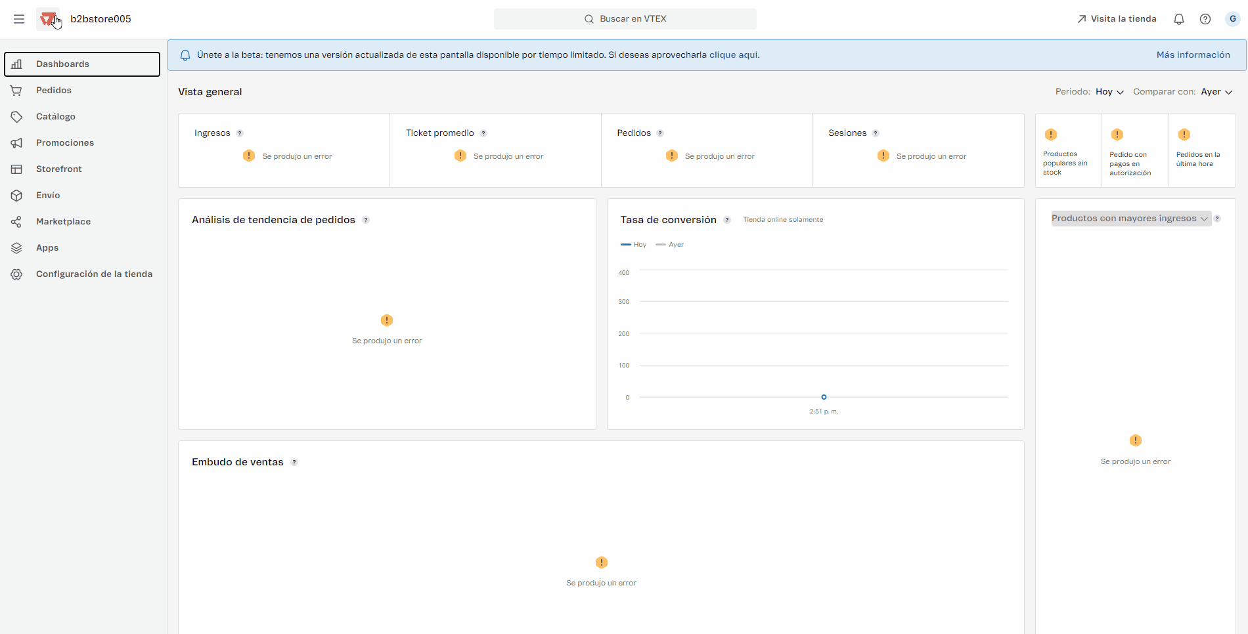The width and height of the screenshot is (1248, 634).
Task: Open Catálogo from the sidebar
Action: pyautogui.click(x=56, y=117)
